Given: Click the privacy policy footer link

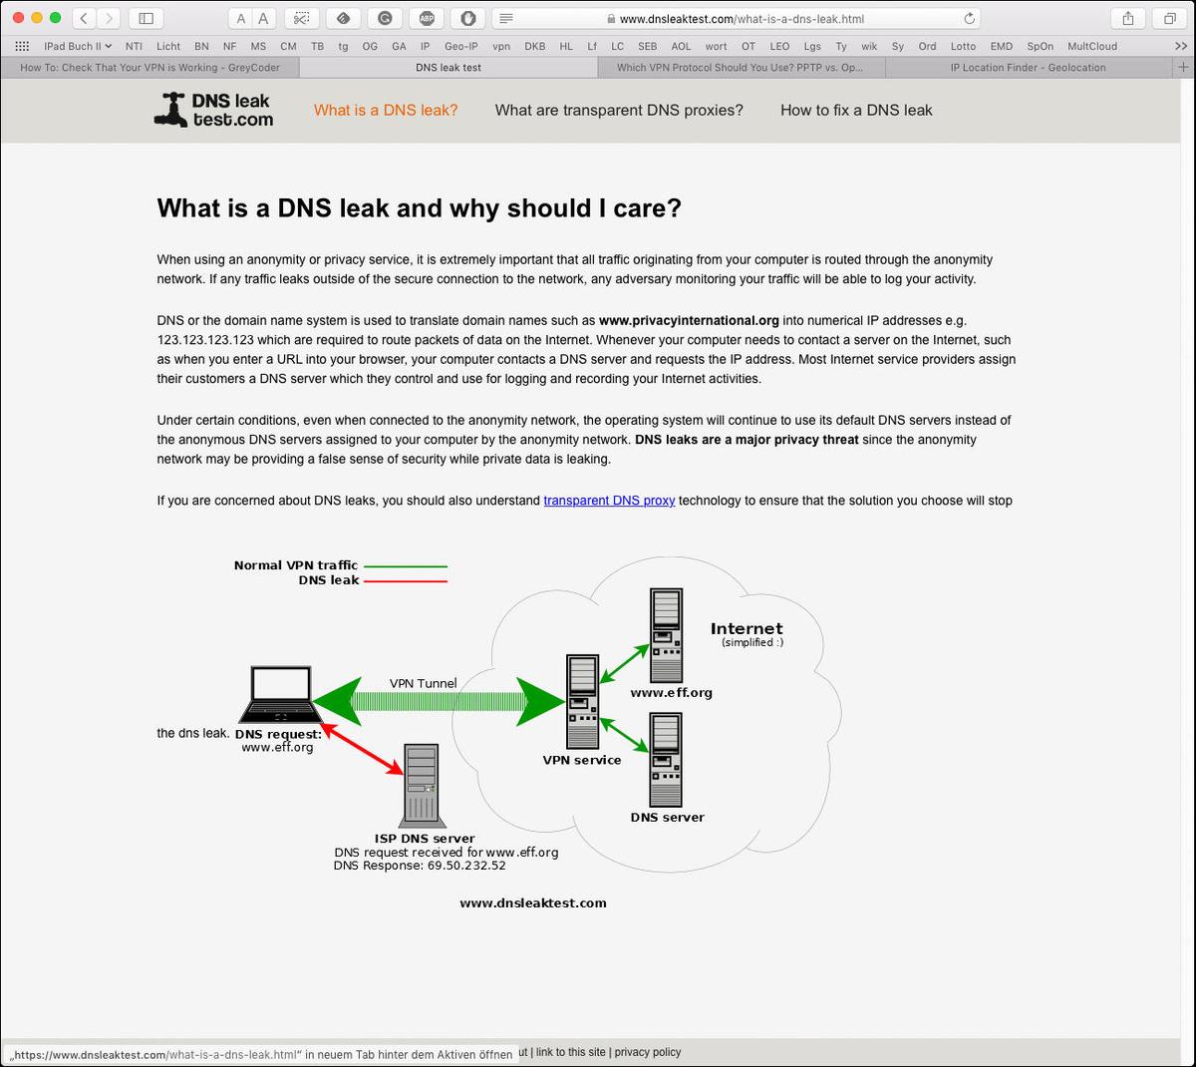Looking at the screenshot, I should point(648,1052).
